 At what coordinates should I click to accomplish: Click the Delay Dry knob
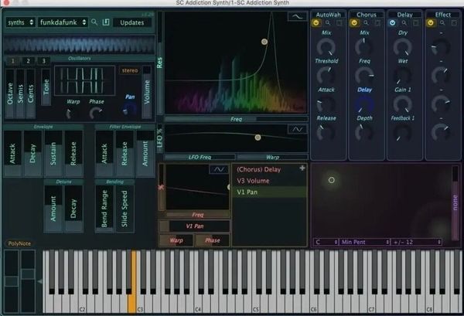point(402,47)
